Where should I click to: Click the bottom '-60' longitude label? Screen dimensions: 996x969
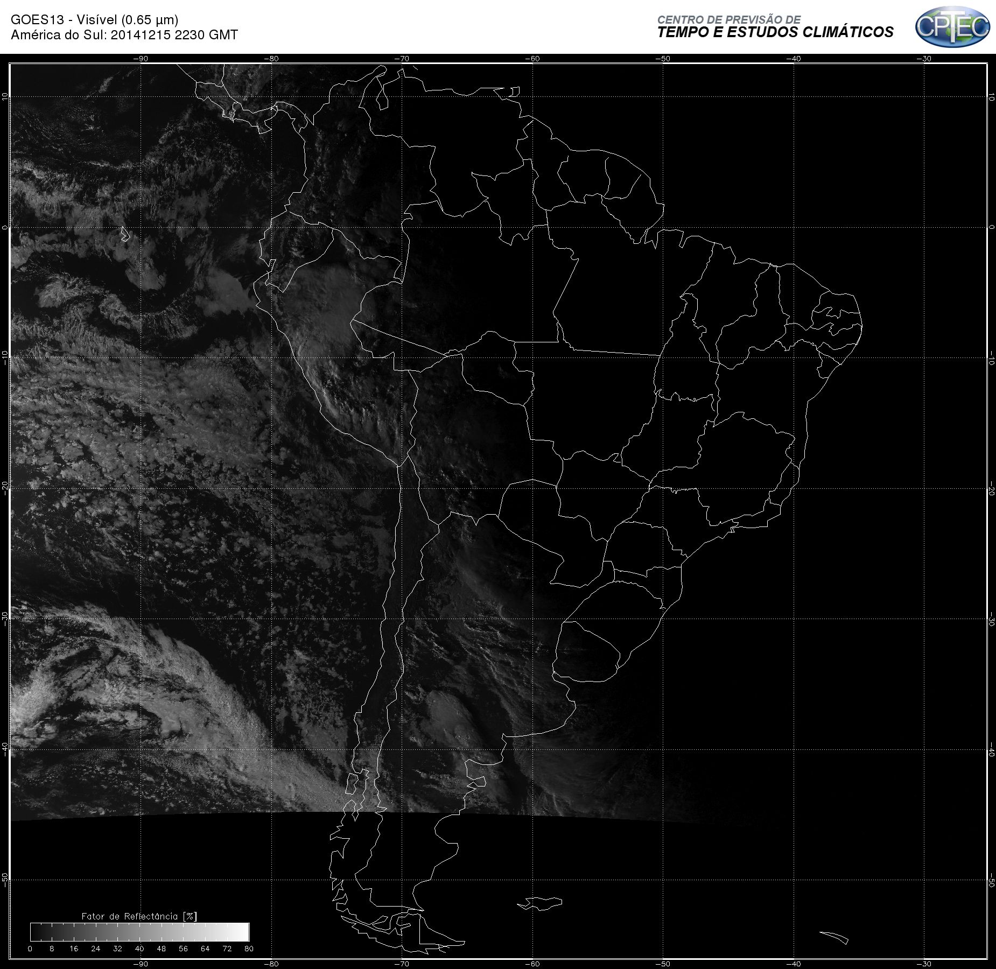pyautogui.click(x=532, y=964)
